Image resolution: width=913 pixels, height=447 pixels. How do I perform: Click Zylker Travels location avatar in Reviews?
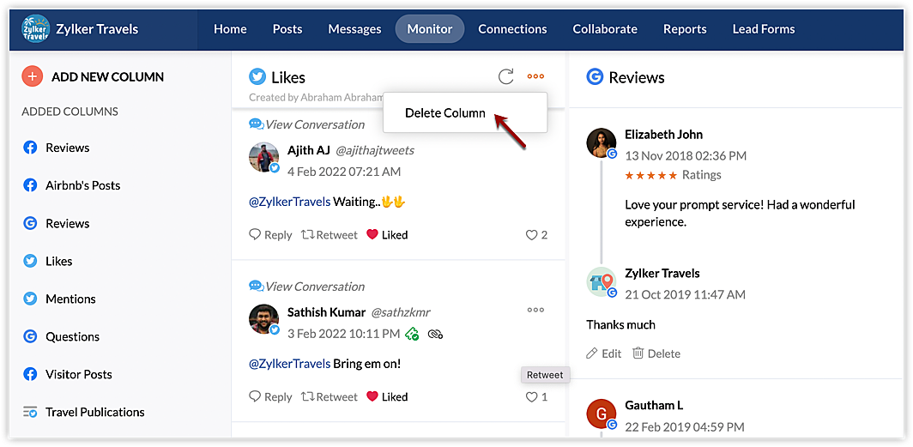click(x=601, y=281)
